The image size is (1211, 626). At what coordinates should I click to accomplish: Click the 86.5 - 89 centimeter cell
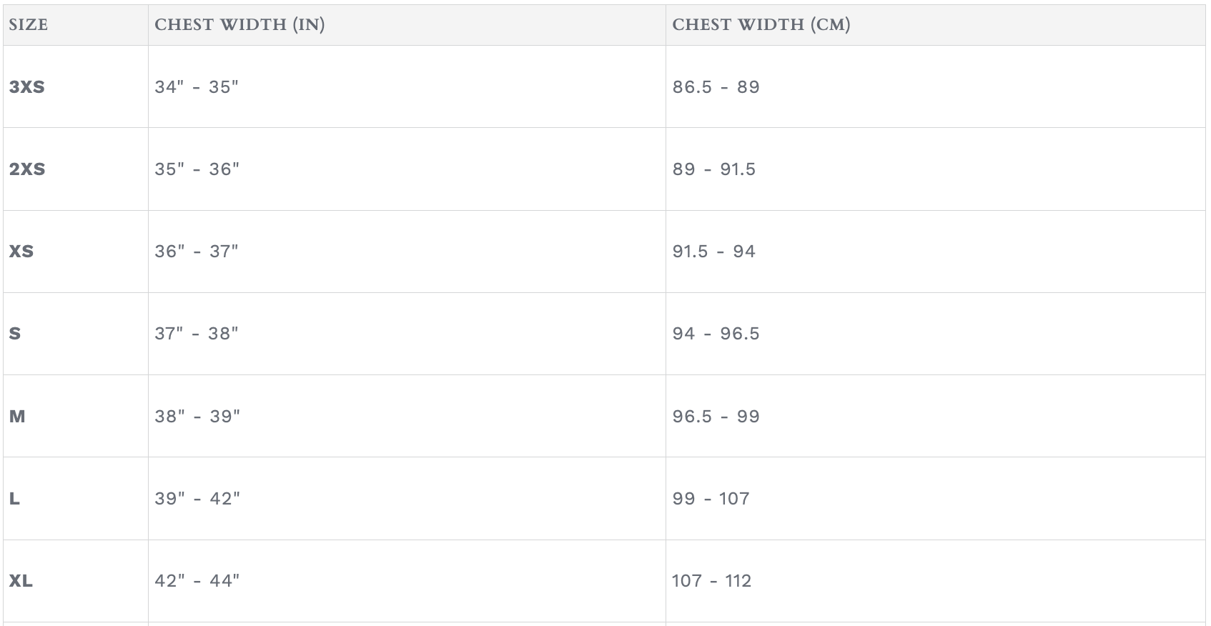(716, 87)
